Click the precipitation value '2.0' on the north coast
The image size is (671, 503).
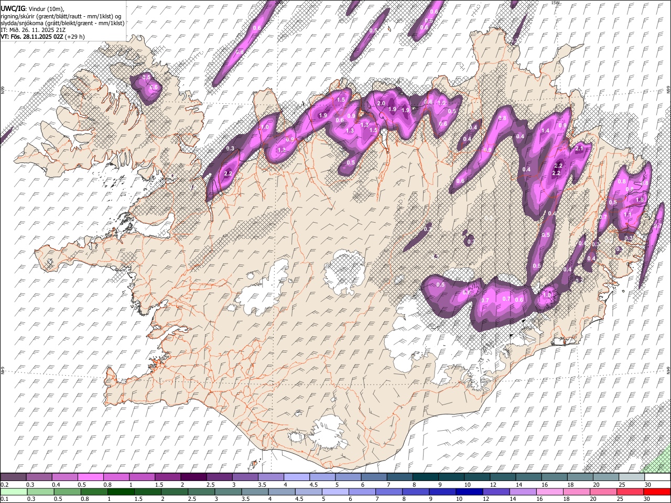[381, 104]
